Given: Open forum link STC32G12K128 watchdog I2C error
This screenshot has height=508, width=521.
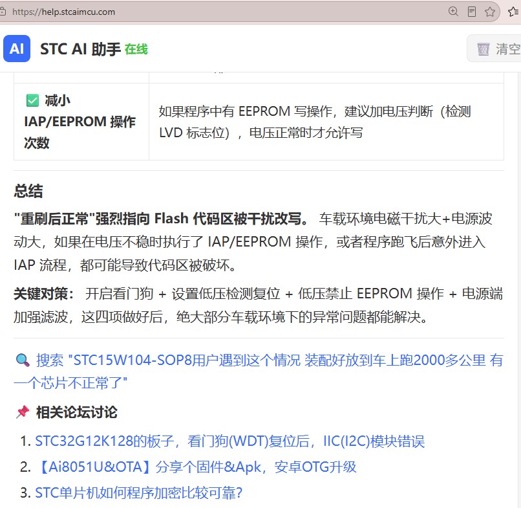Looking at the screenshot, I should coord(230,441).
